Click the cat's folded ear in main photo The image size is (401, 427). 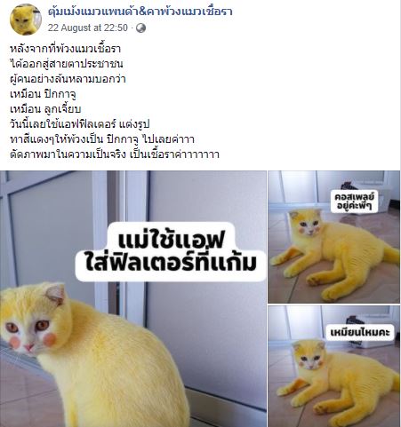(x=56, y=294)
